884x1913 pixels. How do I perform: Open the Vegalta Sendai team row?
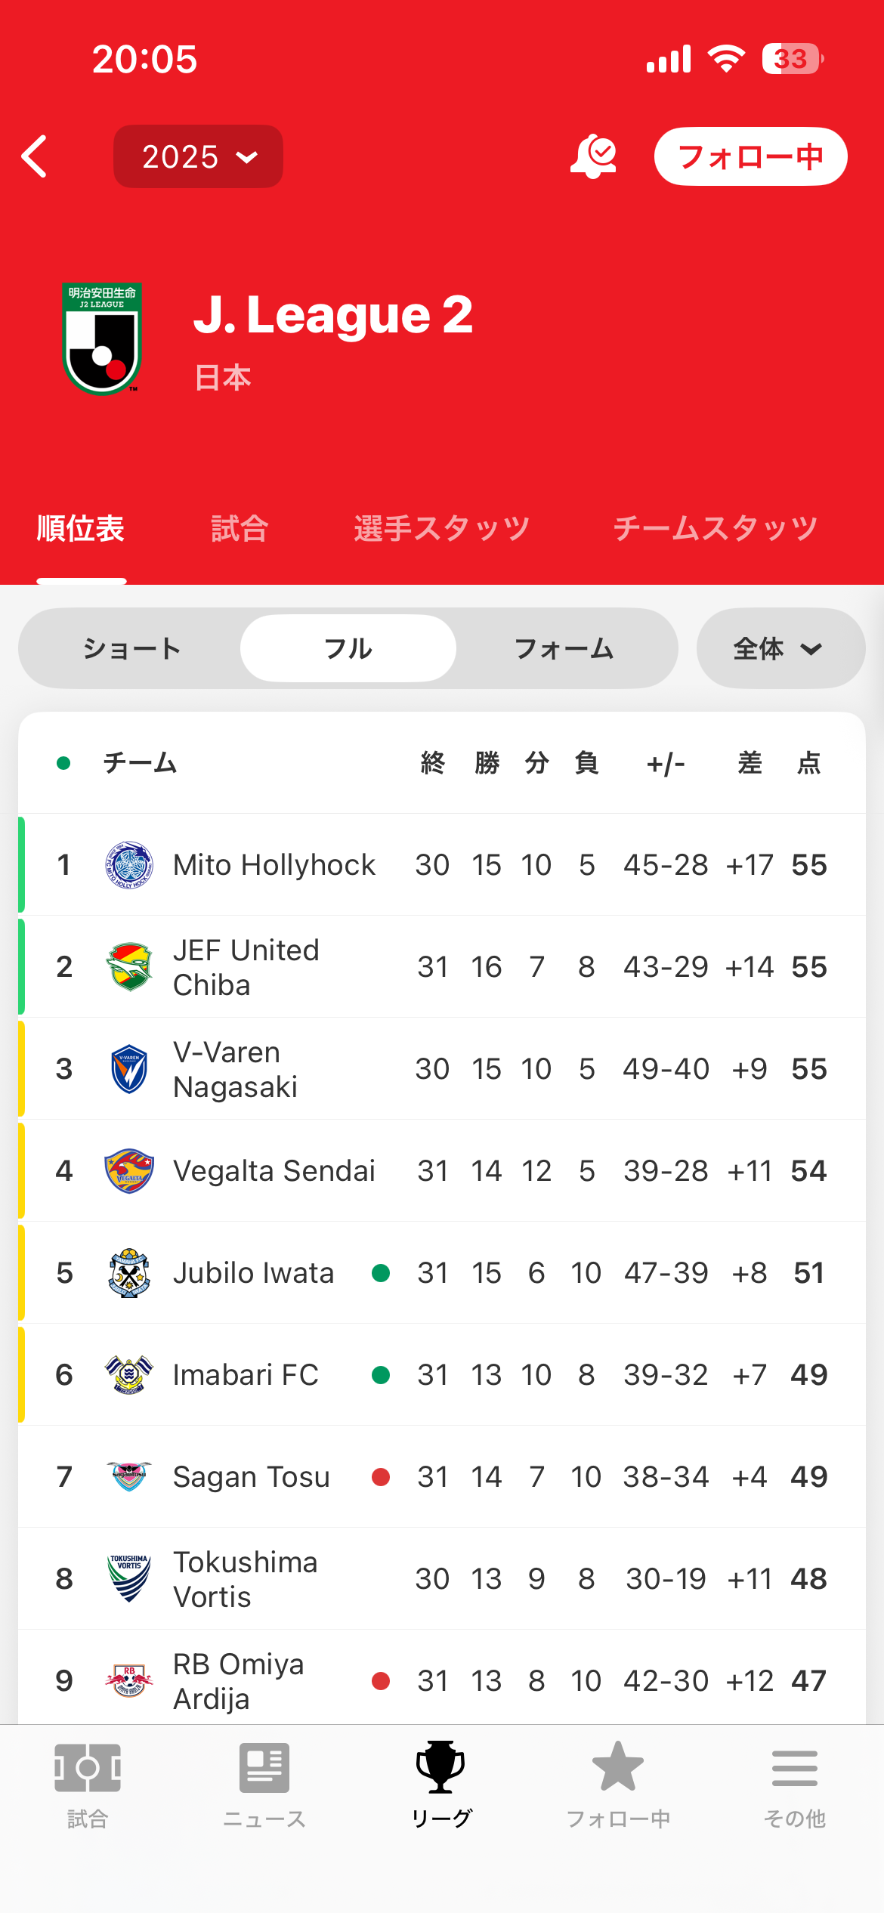pyautogui.click(x=441, y=1170)
